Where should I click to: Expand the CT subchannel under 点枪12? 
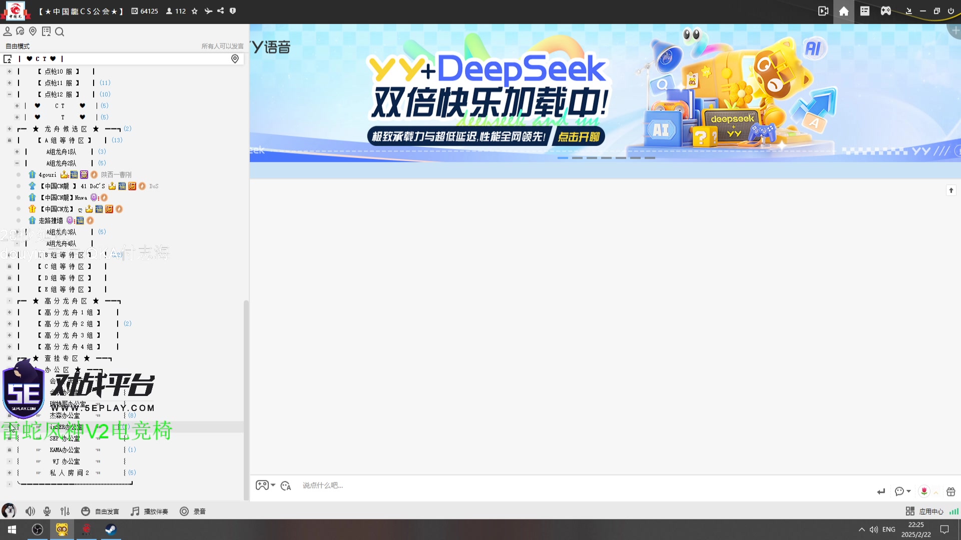[17, 106]
